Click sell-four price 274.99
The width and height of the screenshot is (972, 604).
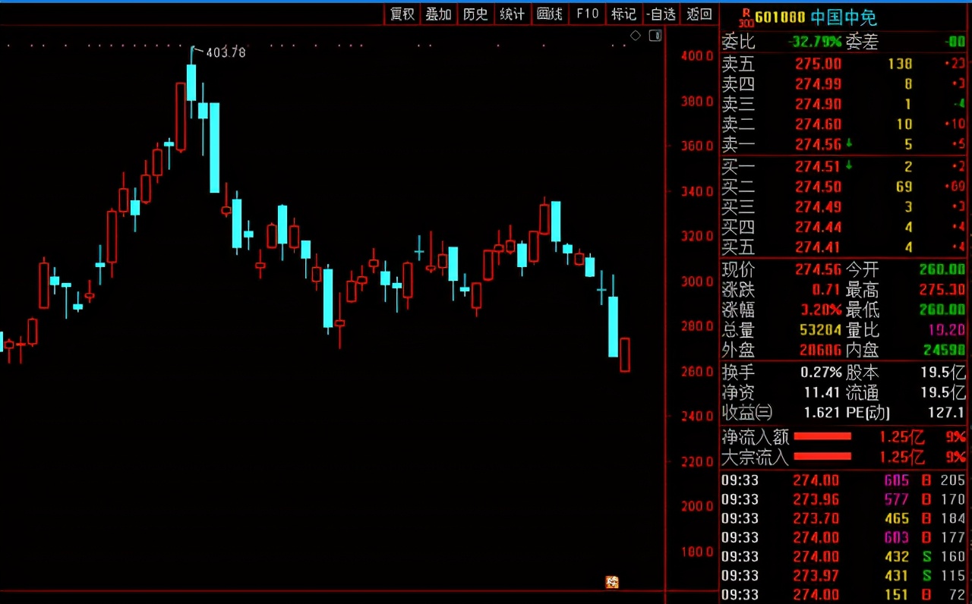coord(818,84)
